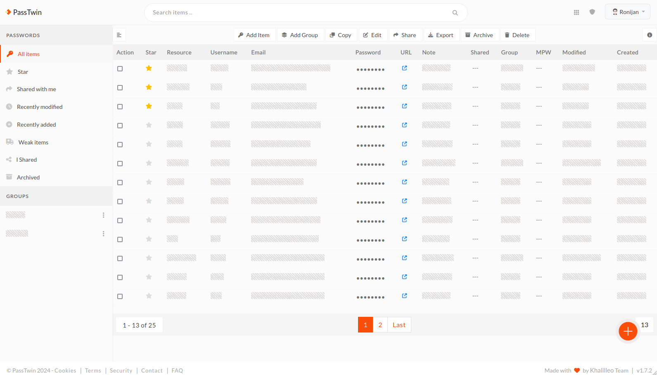The image size is (657, 375).
Task: Click the info icon at the toolbar's right
Action: (650, 35)
